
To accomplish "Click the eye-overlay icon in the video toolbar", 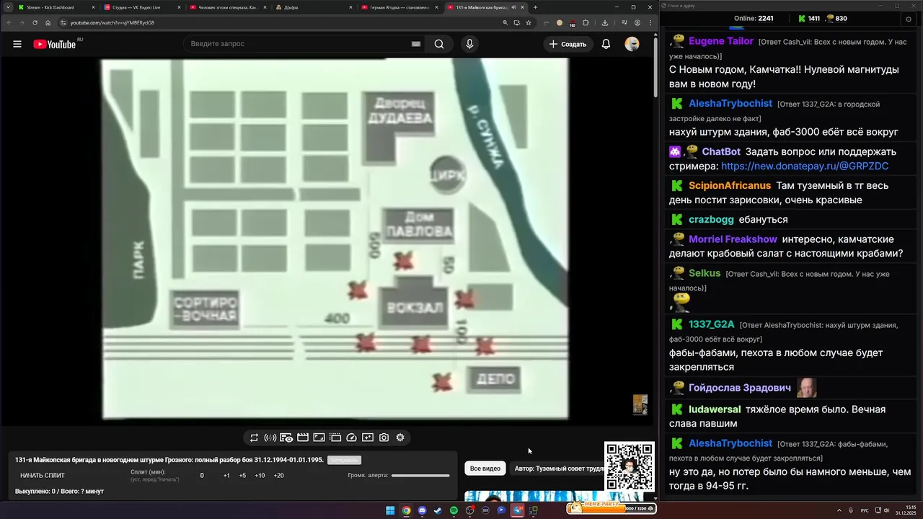I will 286,438.
